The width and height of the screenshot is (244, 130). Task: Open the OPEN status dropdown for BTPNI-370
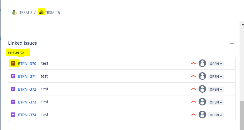click(x=216, y=64)
